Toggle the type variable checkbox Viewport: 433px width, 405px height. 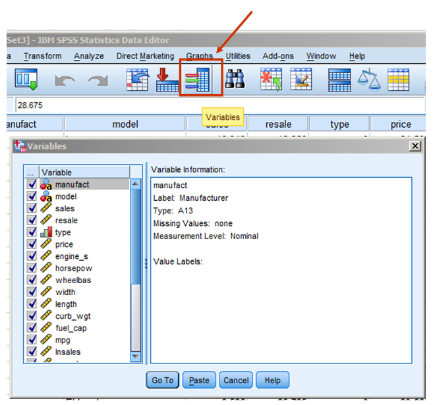click(x=32, y=232)
